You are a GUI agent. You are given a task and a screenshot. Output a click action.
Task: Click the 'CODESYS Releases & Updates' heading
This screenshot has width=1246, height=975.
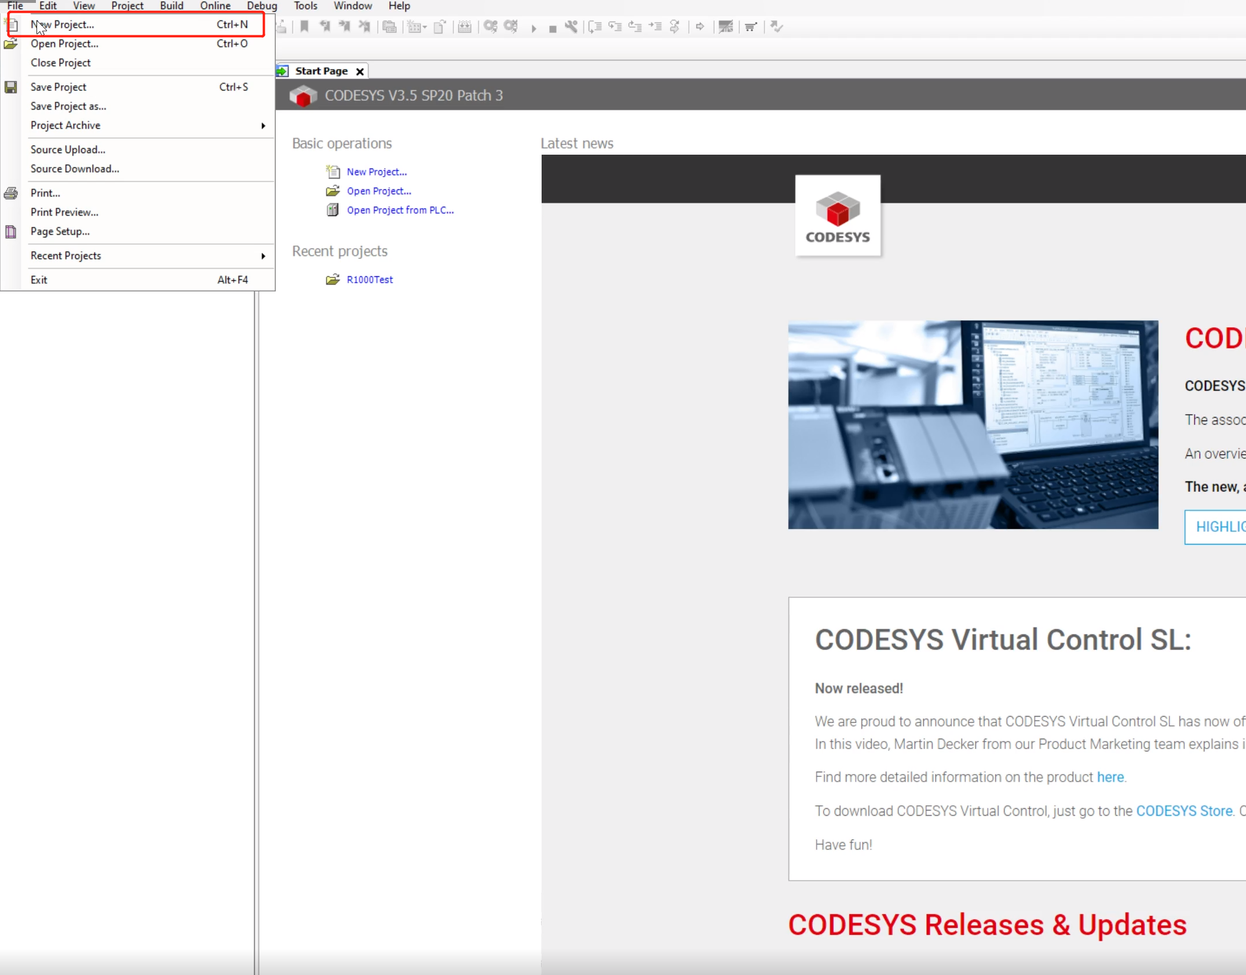(987, 925)
